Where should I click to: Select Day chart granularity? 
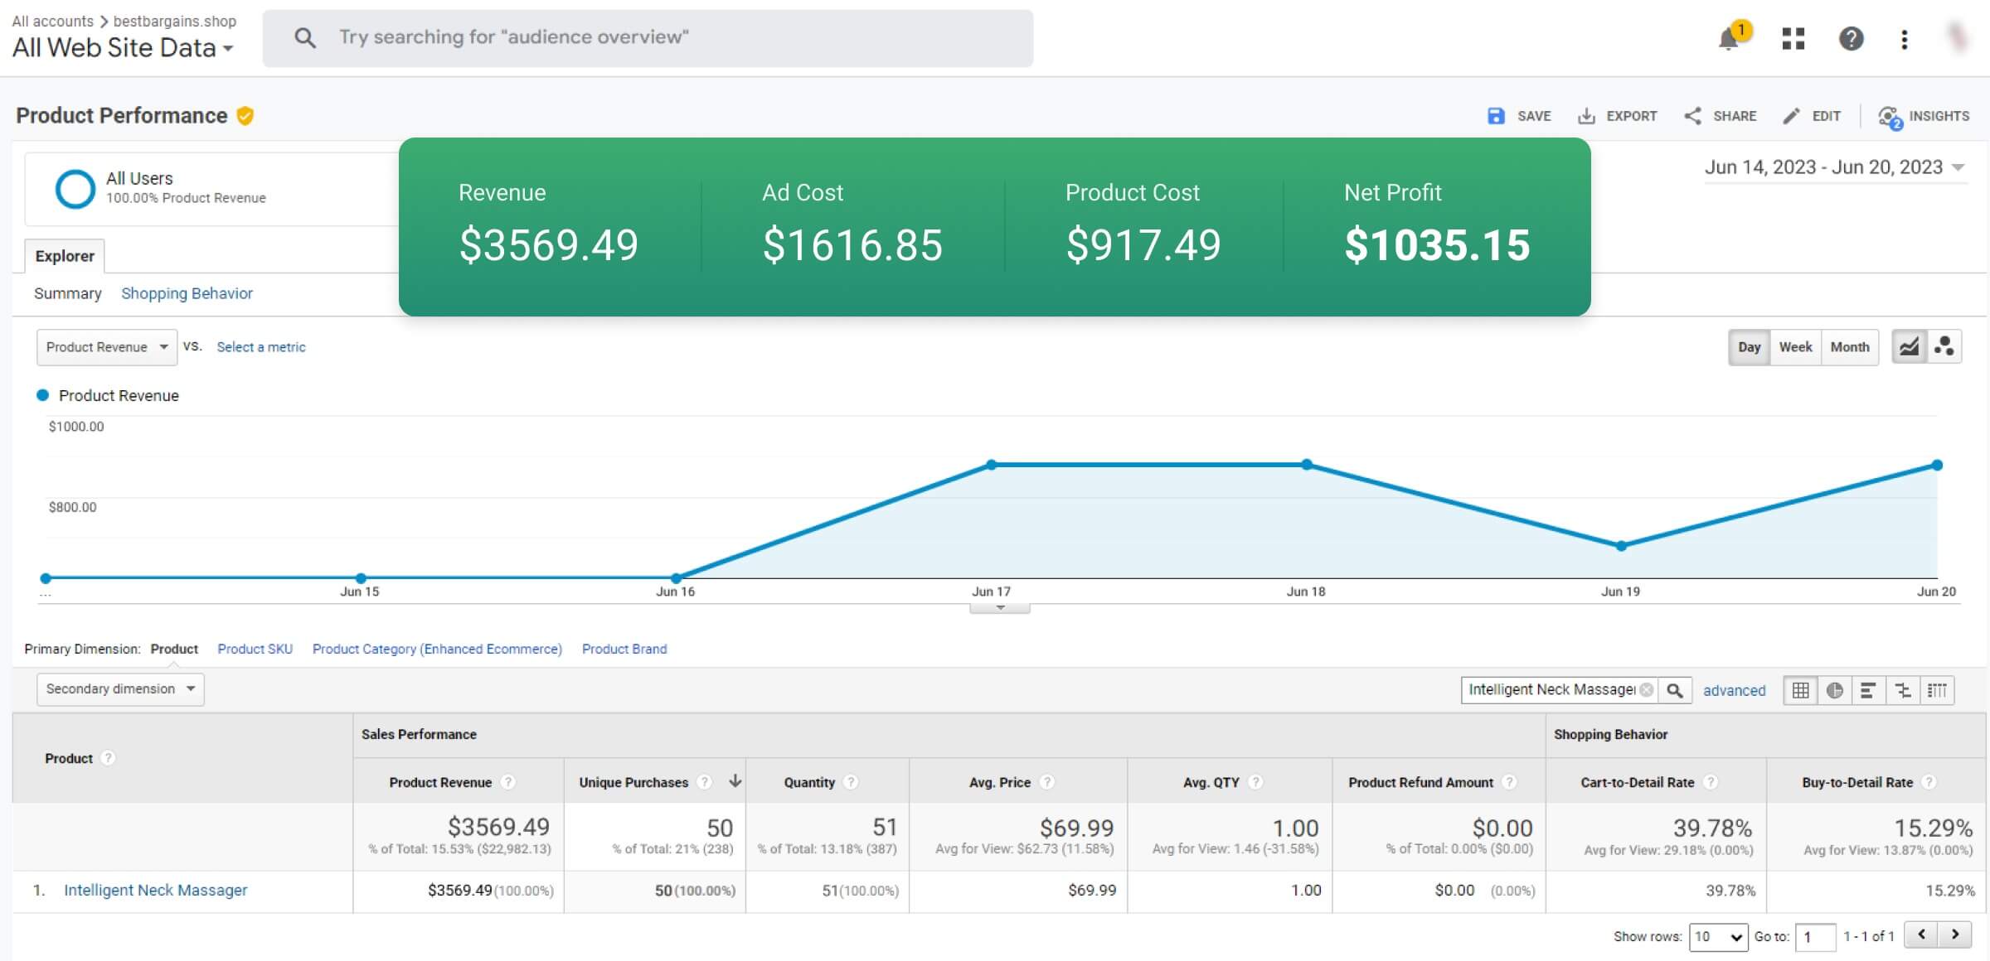tap(1749, 347)
